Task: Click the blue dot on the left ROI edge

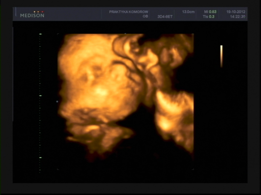Action: 57,101
